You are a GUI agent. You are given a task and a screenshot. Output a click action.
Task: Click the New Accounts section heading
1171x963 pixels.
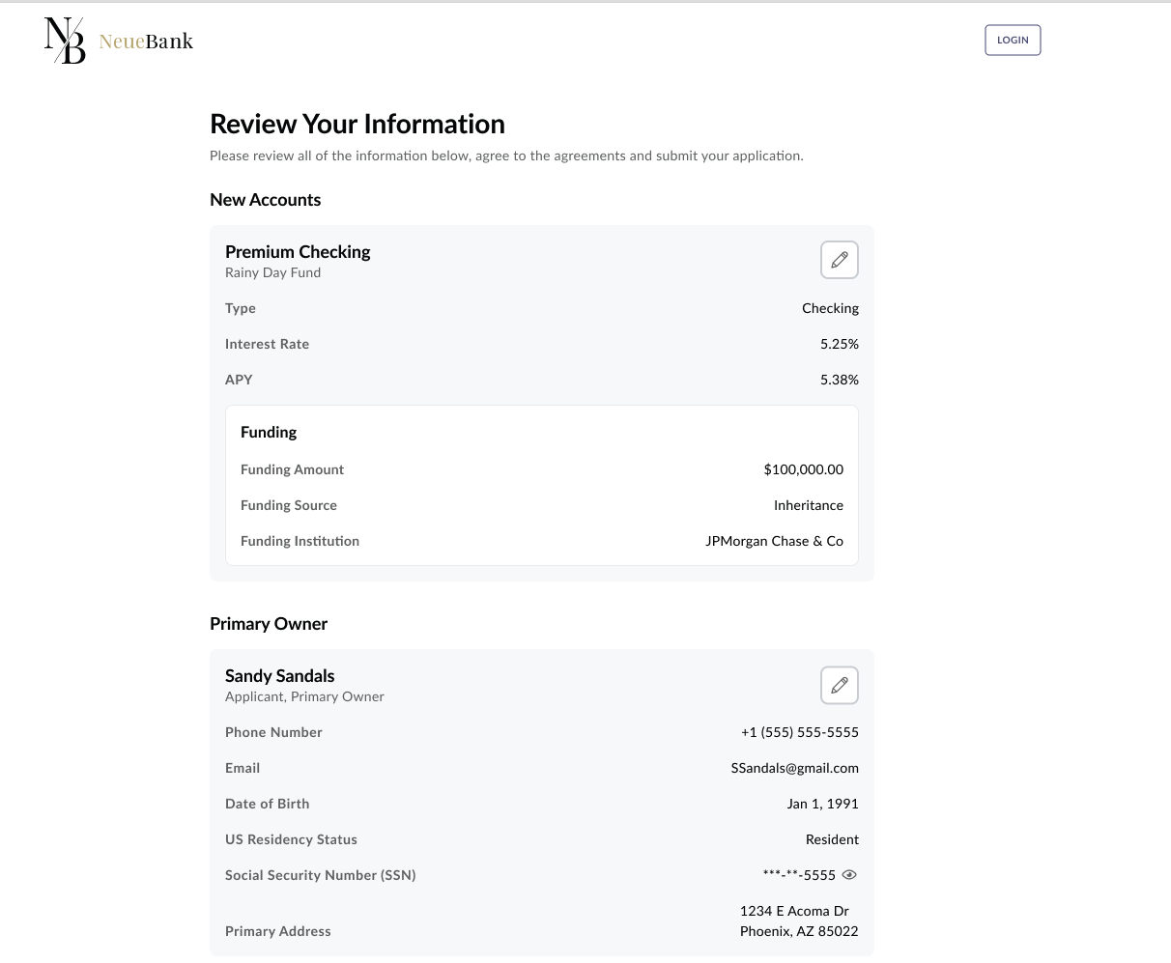click(x=265, y=200)
